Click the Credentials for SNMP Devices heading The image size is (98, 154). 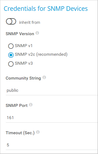46,9
